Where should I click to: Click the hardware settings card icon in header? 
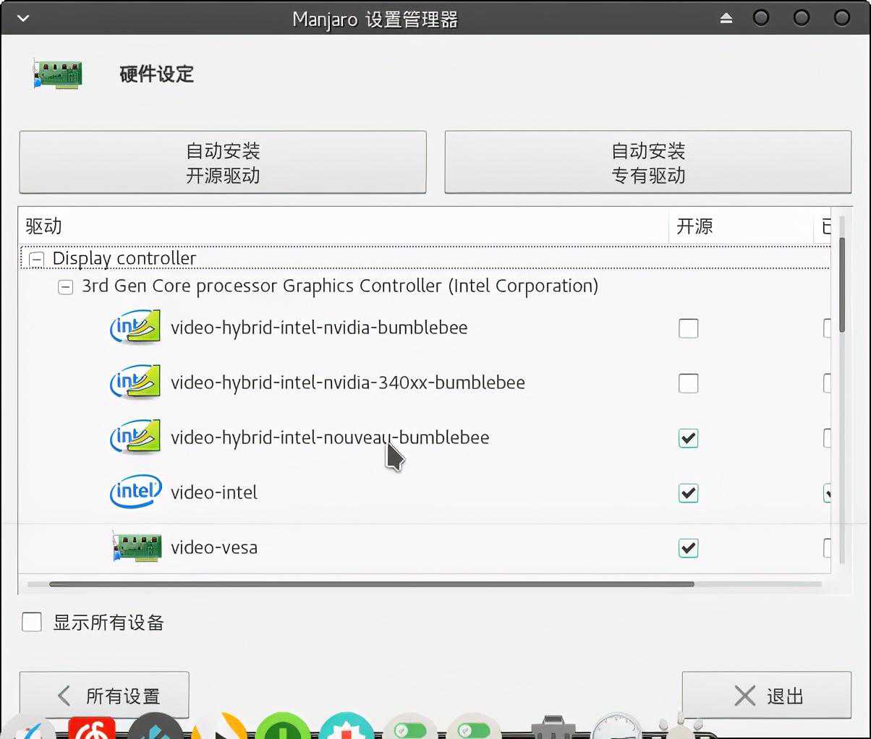58,74
